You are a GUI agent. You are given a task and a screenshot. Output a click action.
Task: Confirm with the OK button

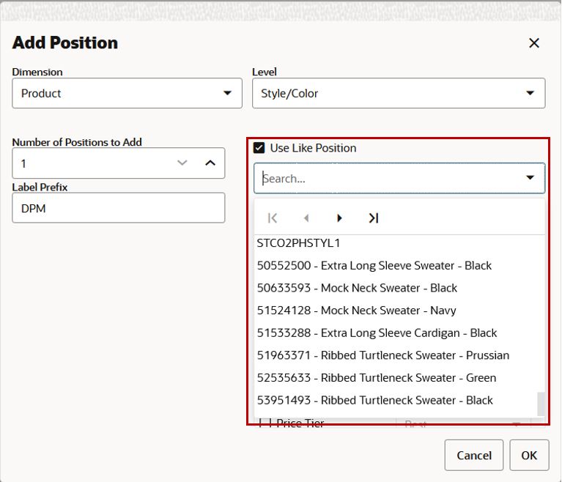[x=529, y=455]
